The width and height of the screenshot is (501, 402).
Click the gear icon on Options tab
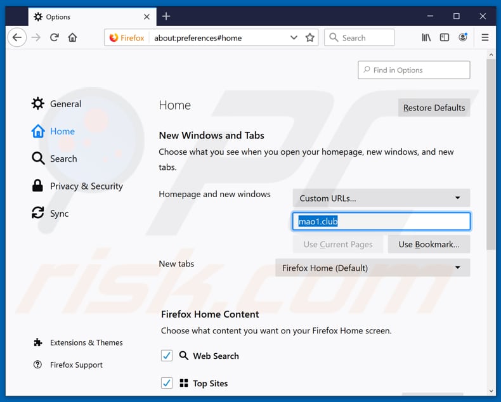[38, 16]
